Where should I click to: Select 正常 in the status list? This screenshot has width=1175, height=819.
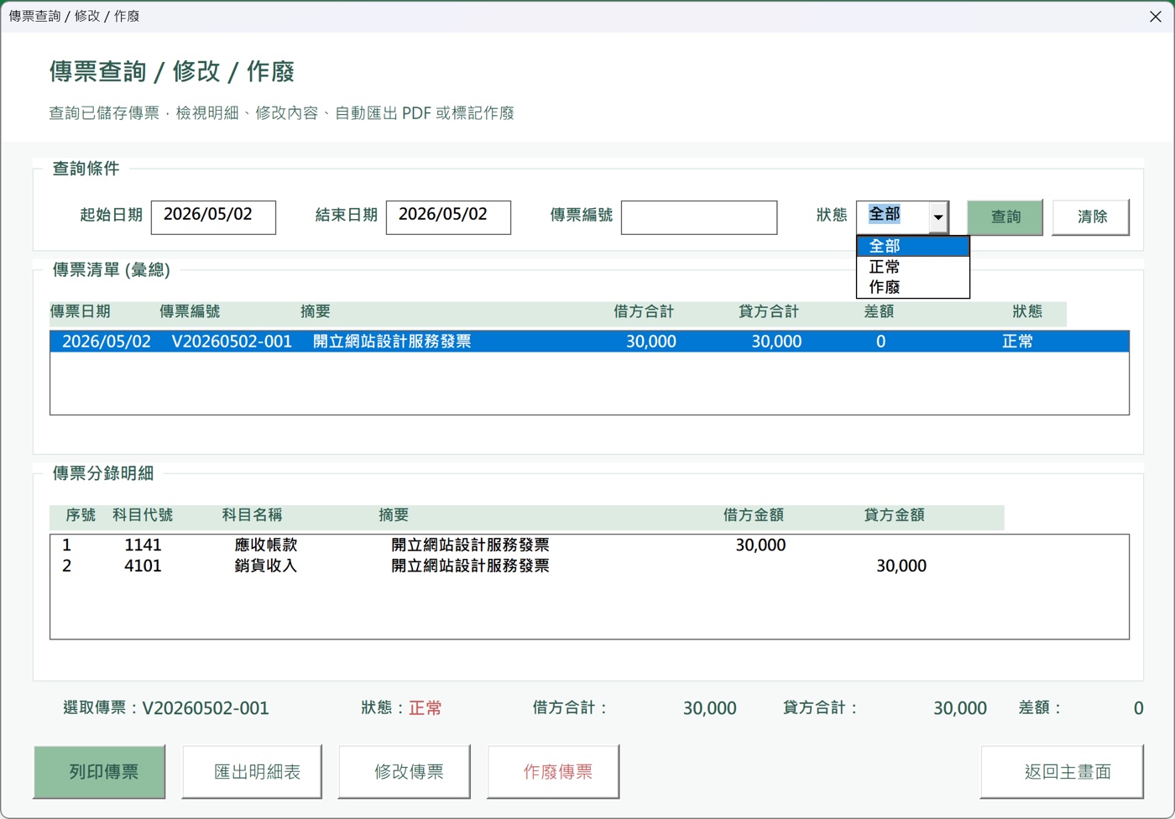coord(913,267)
